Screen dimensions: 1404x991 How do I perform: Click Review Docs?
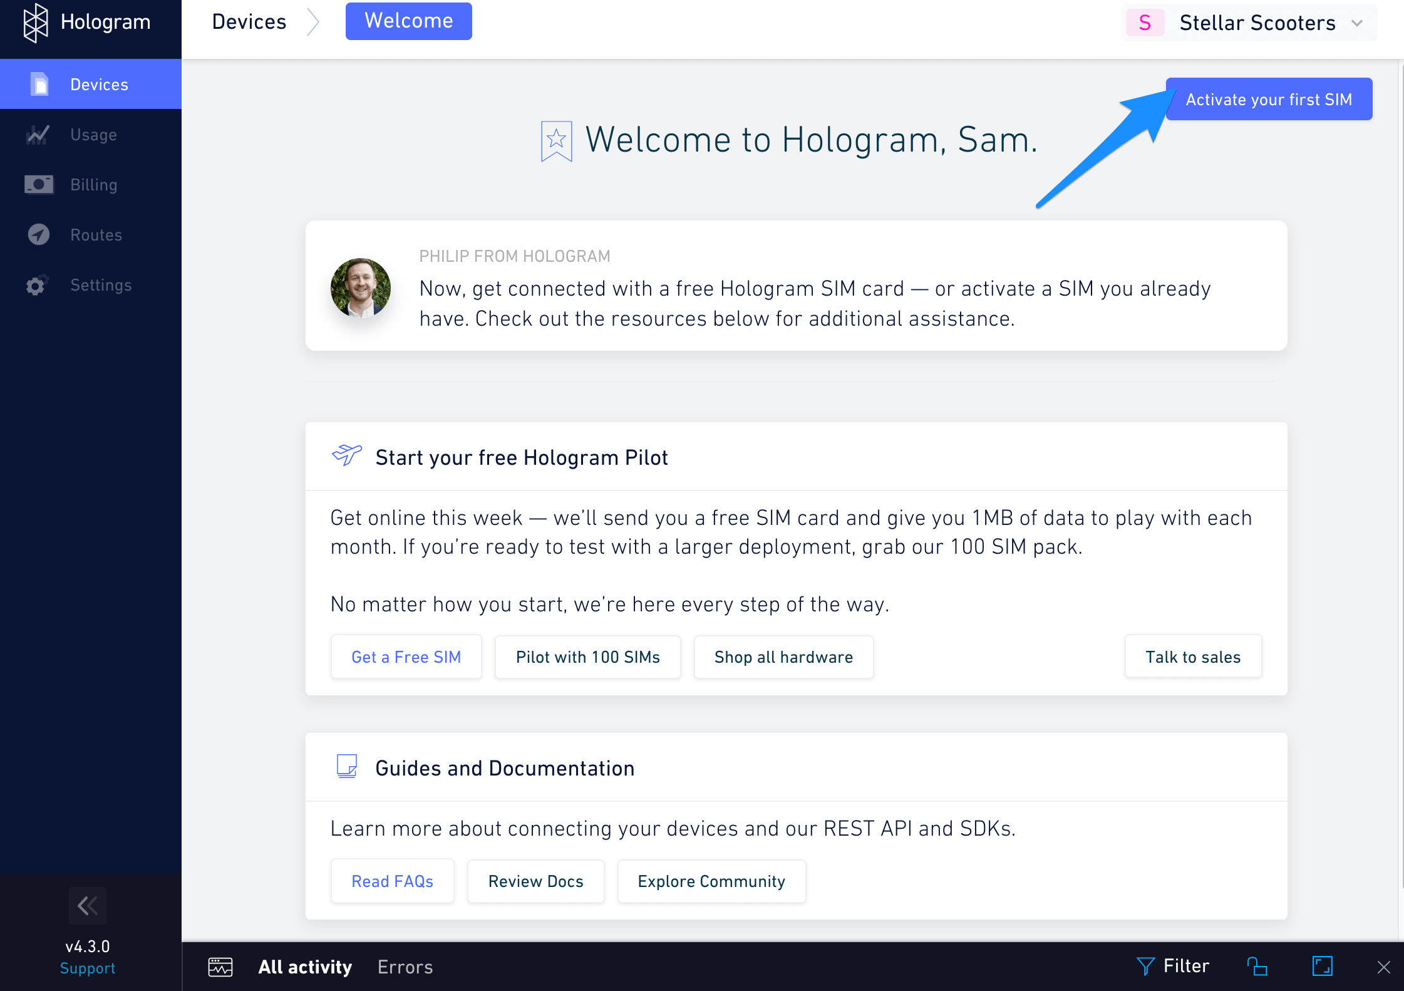[x=536, y=881]
